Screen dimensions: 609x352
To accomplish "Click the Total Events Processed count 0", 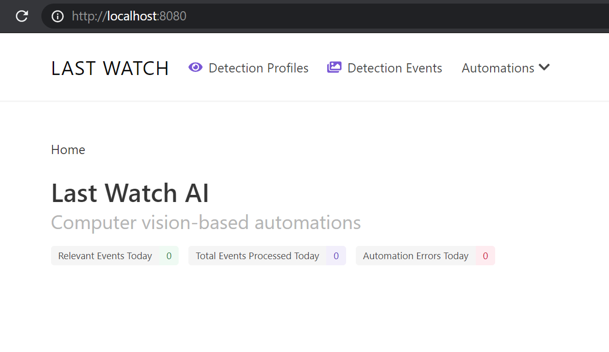I will pyautogui.click(x=336, y=256).
